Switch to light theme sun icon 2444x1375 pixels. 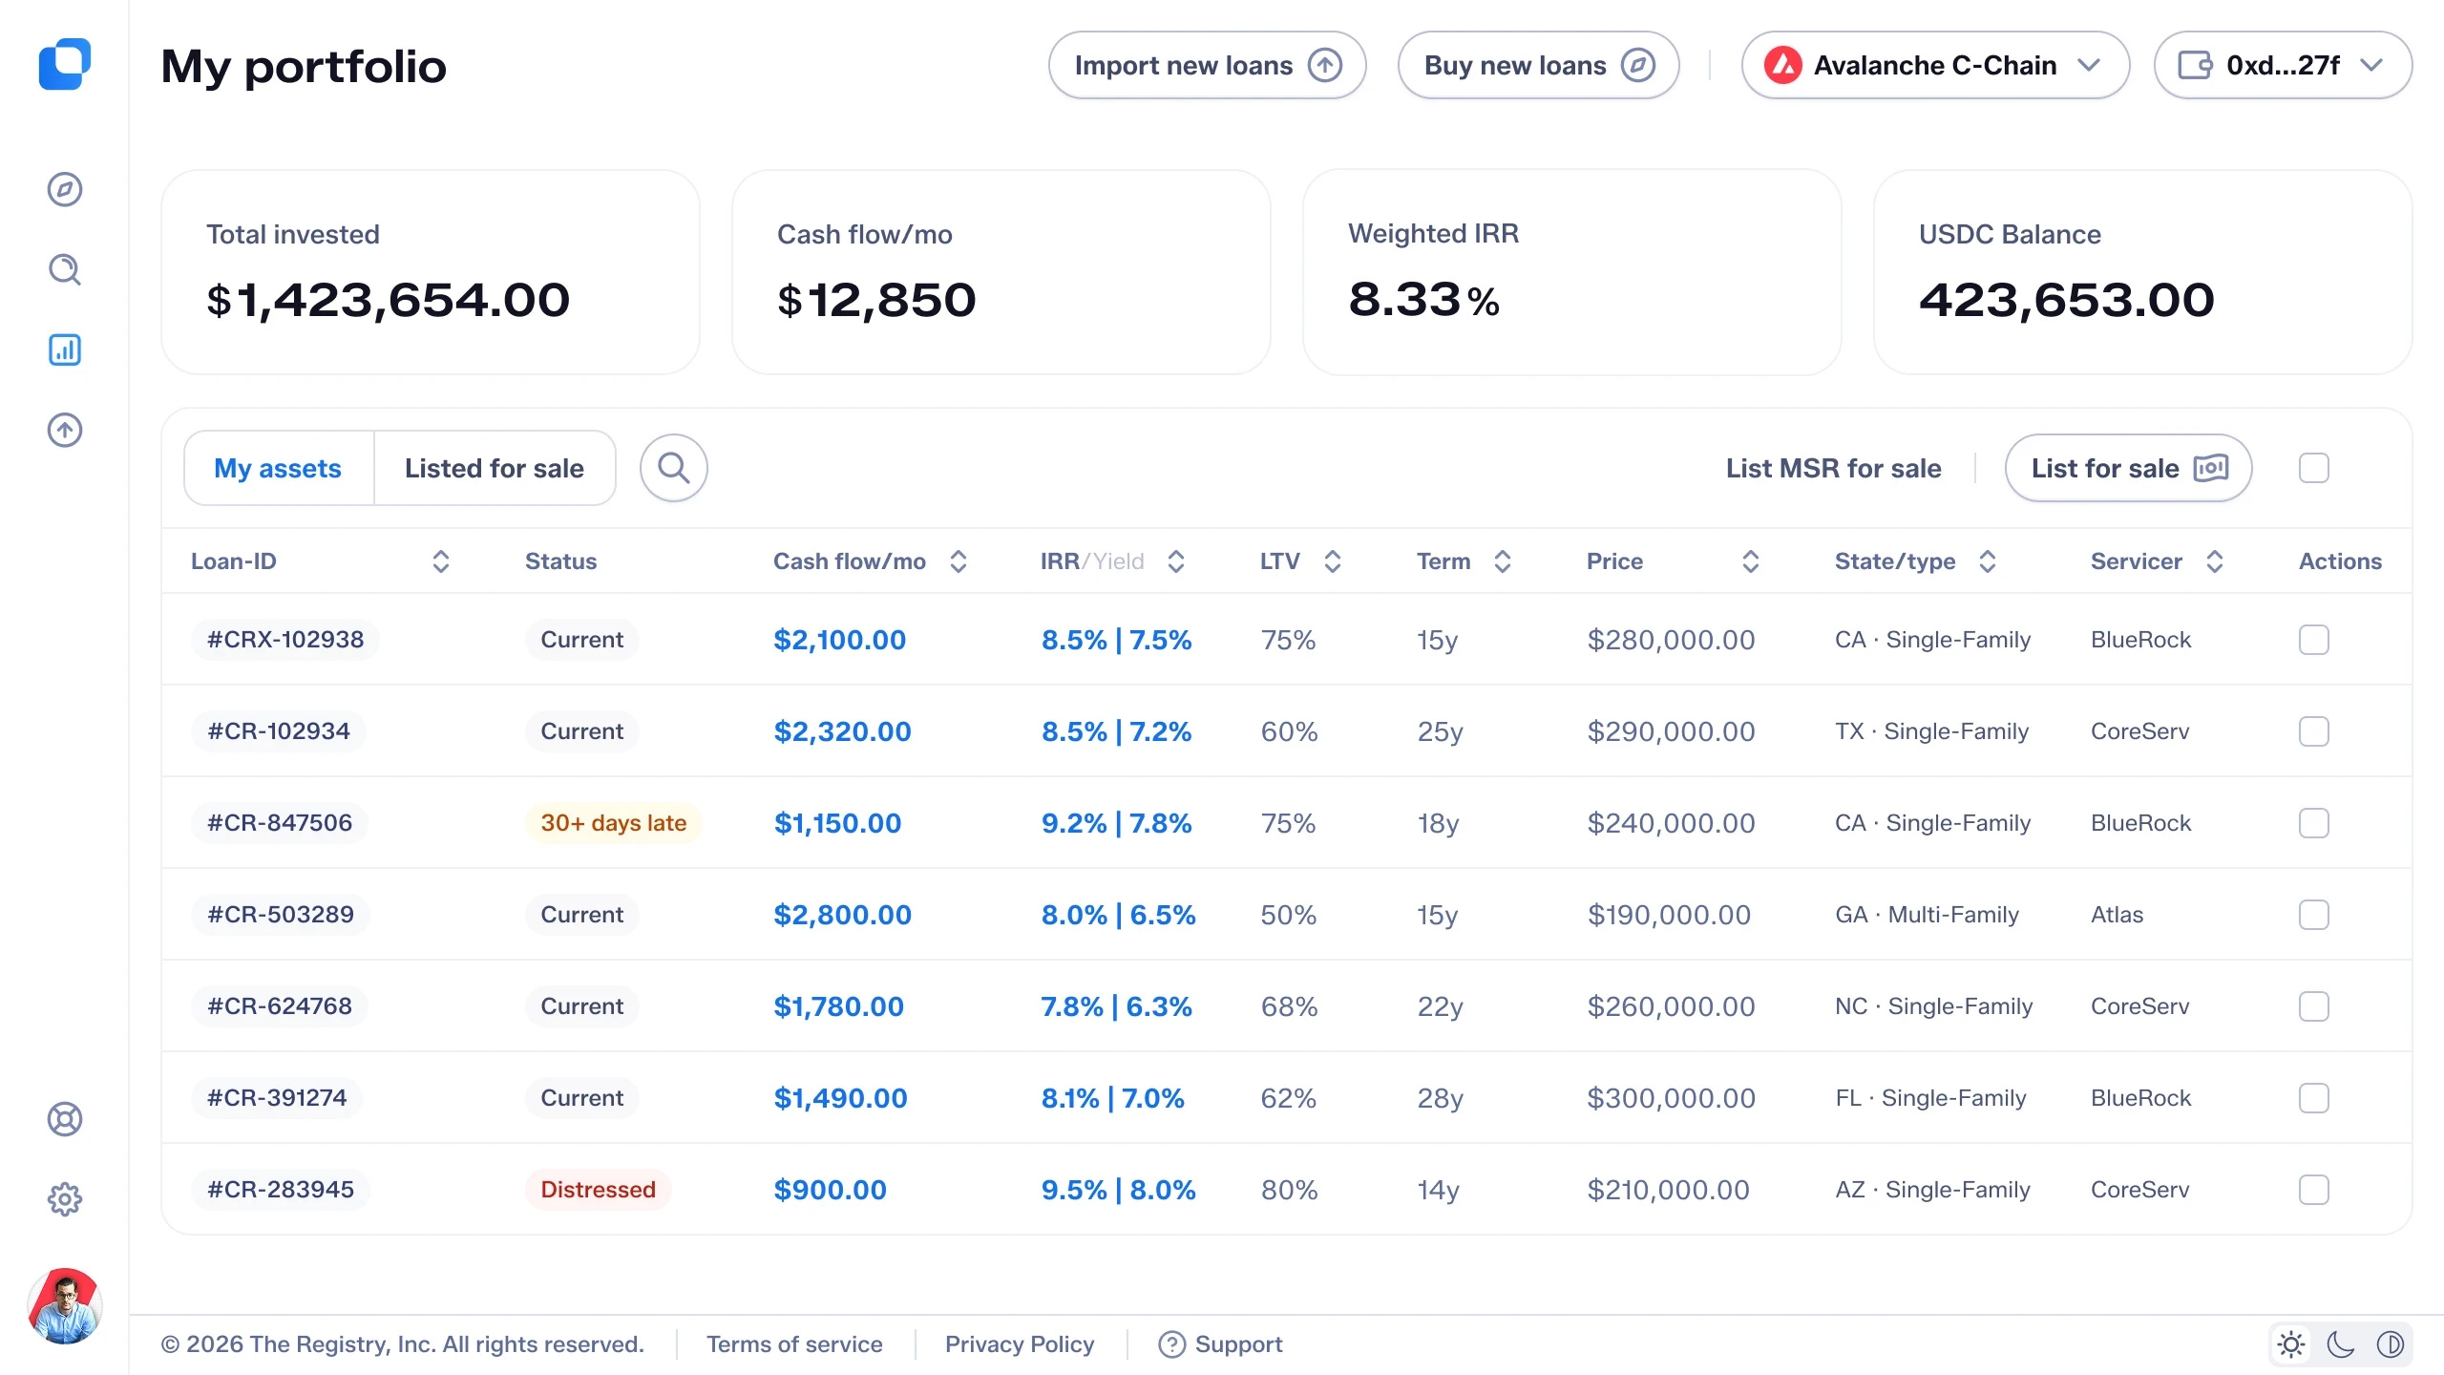(x=2291, y=1344)
